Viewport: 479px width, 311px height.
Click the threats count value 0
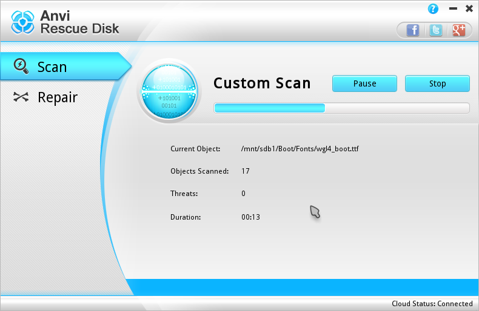coord(243,194)
